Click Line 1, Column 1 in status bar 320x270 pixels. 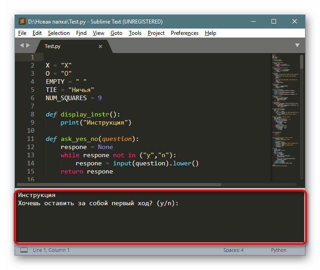[51, 250]
